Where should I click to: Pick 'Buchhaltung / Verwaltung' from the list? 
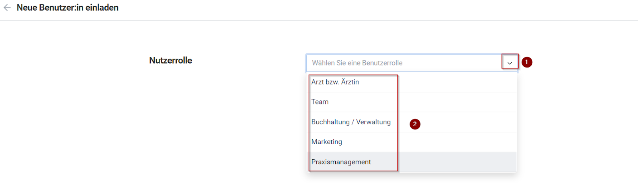click(x=412, y=122)
